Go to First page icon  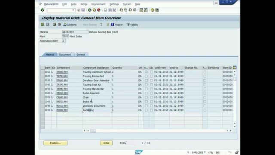point(121,10)
